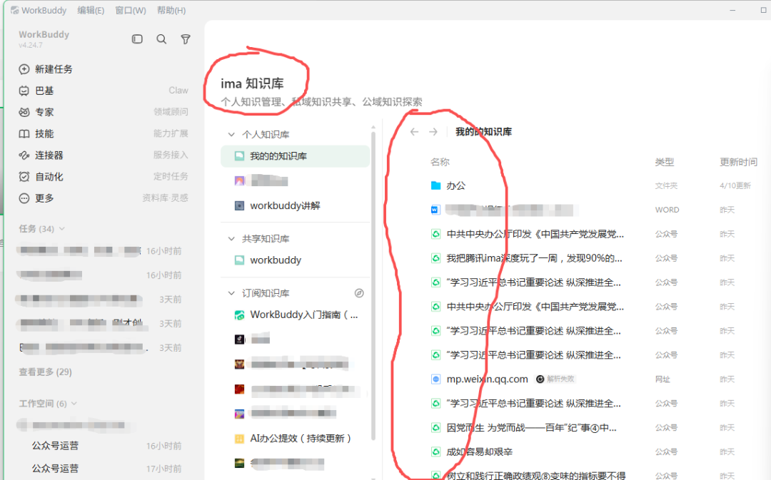Open the mp.weixin.qq.com entry
The image size is (771, 480).
click(x=487, y=379)
